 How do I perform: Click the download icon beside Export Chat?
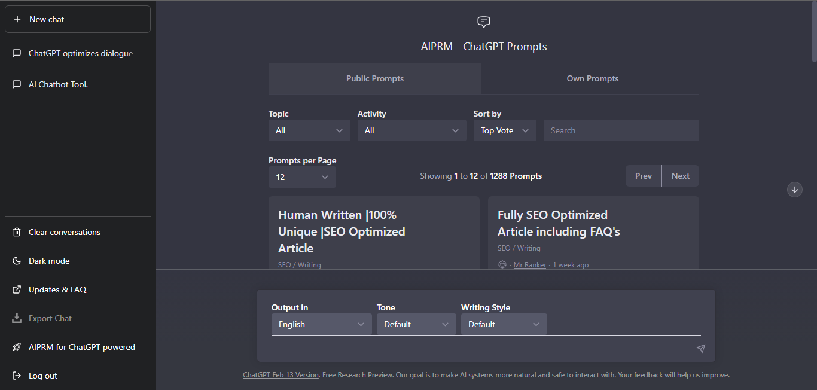[17, 318]
